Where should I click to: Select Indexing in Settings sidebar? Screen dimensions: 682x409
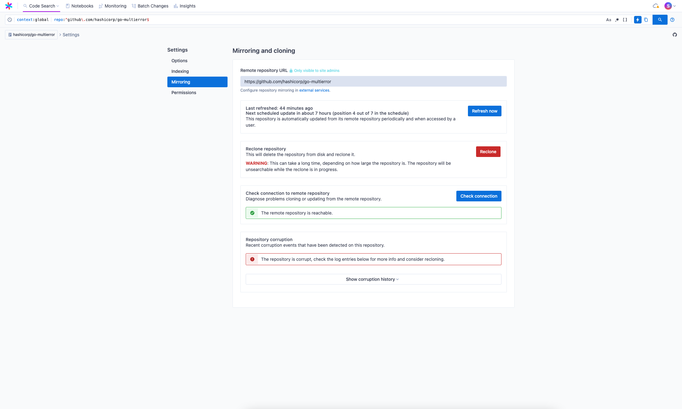pos(180,71)
